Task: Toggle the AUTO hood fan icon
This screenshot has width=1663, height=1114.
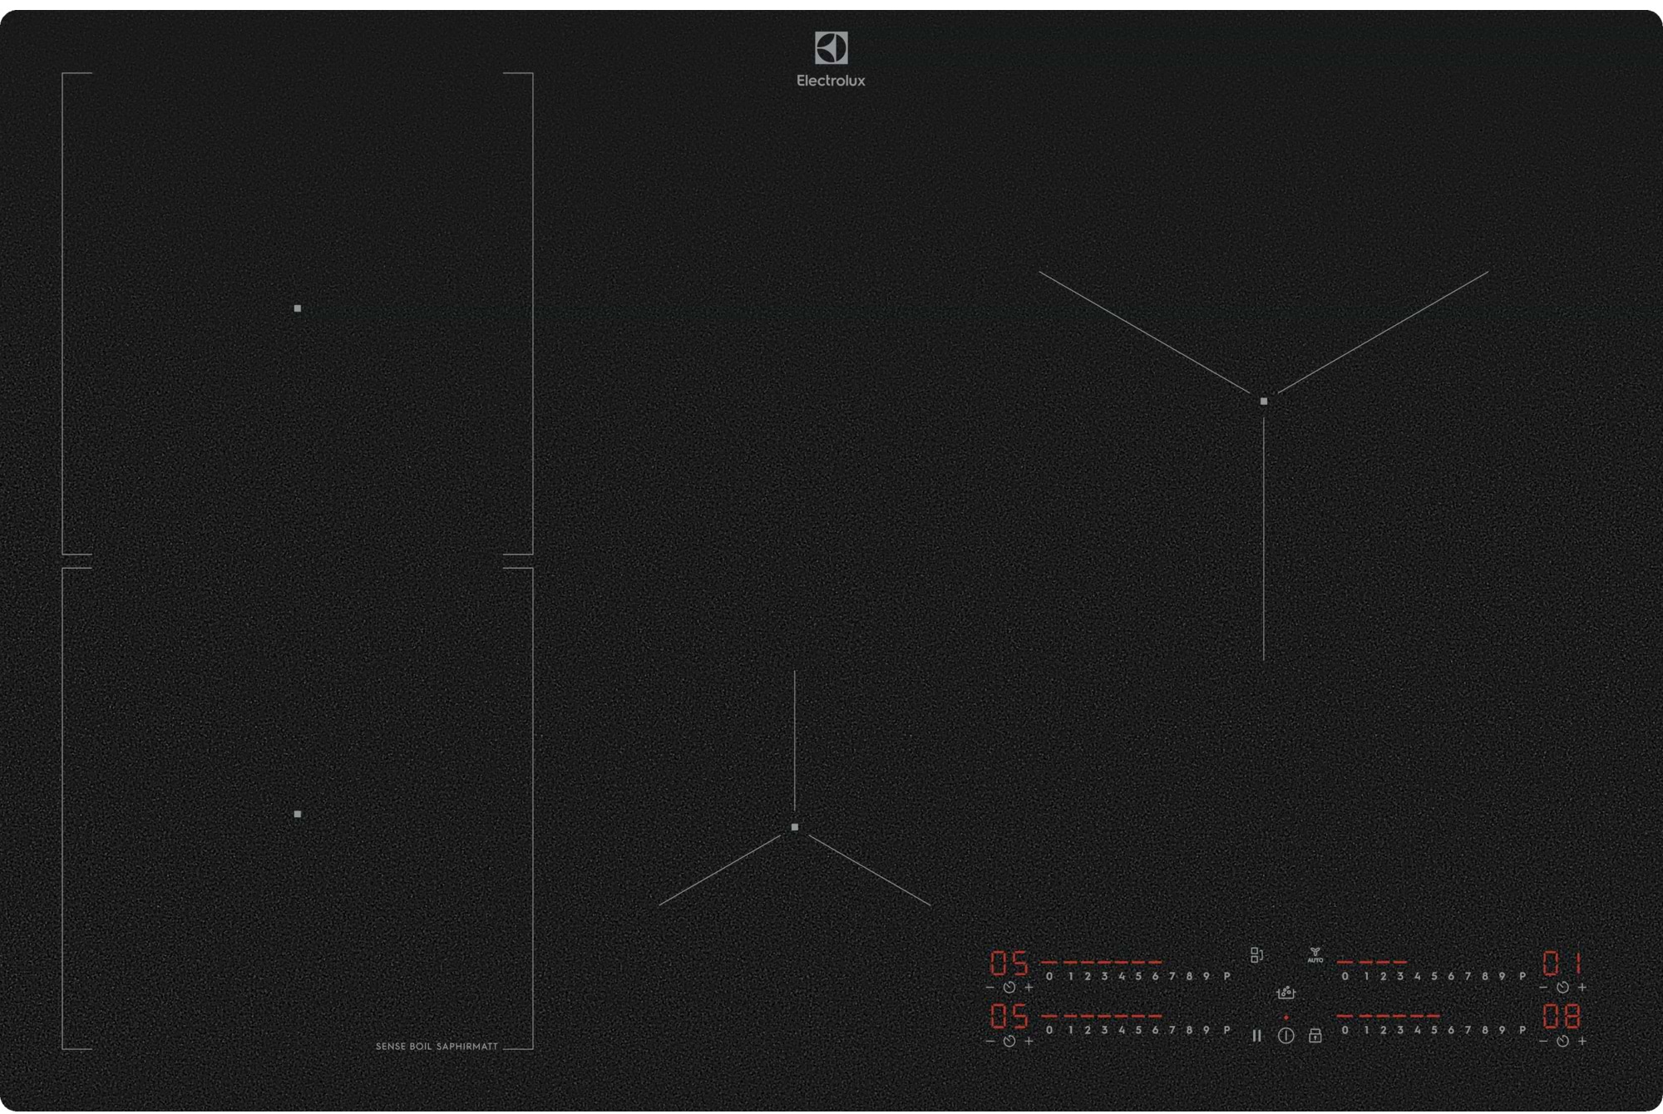Action: tap(1315, 955)
